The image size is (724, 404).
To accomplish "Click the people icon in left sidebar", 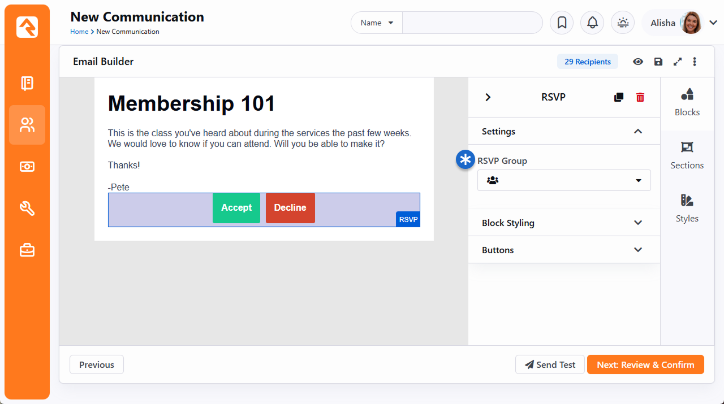I will click(x=27, y=125).
